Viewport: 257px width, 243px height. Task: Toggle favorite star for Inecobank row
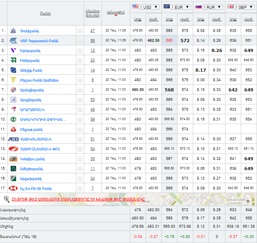click(x=80, y=60)
